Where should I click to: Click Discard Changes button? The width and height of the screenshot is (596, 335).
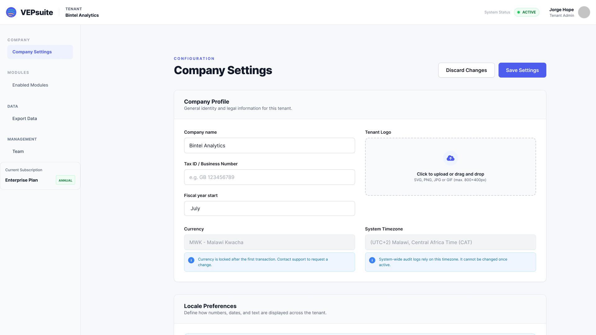pos(466,70)
